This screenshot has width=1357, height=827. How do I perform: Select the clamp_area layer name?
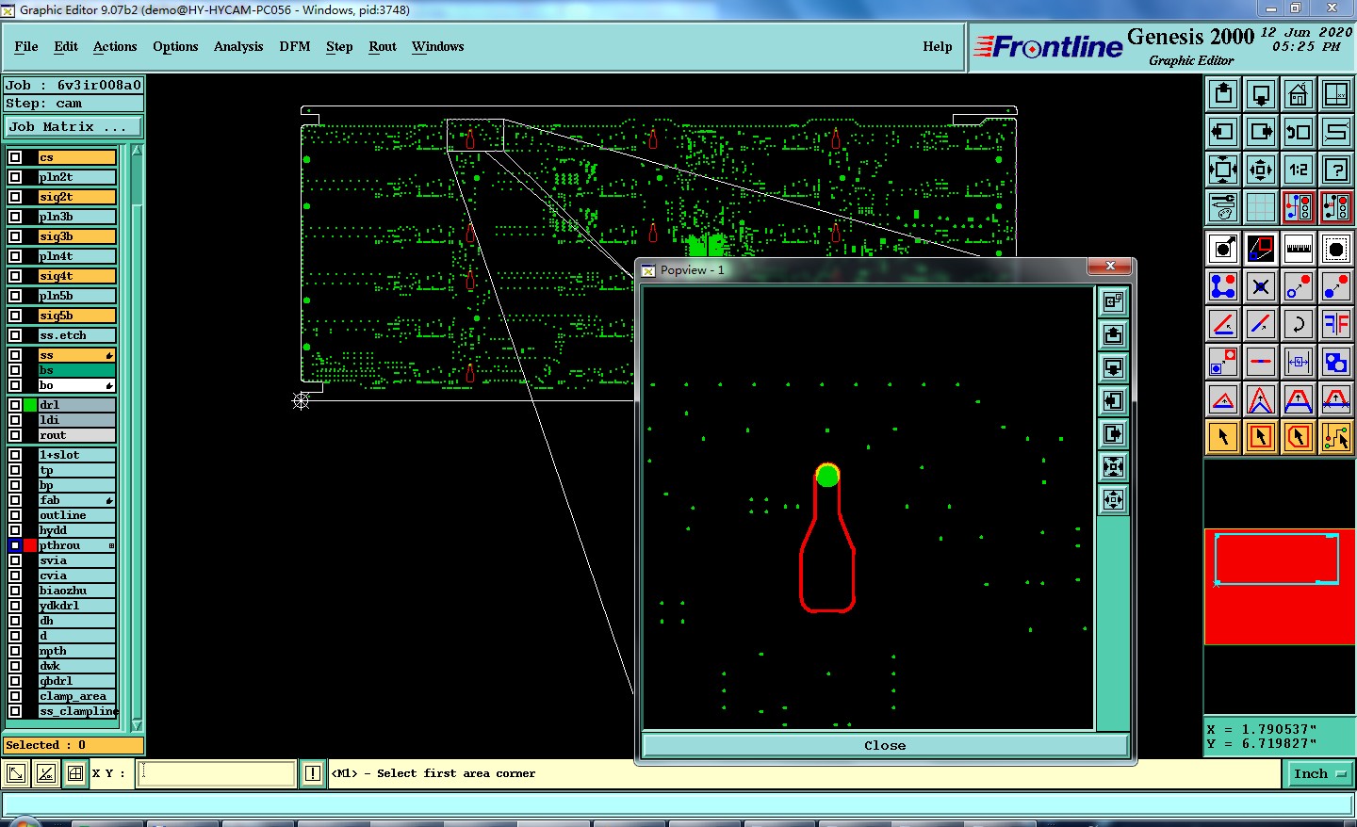coord(77,696)
